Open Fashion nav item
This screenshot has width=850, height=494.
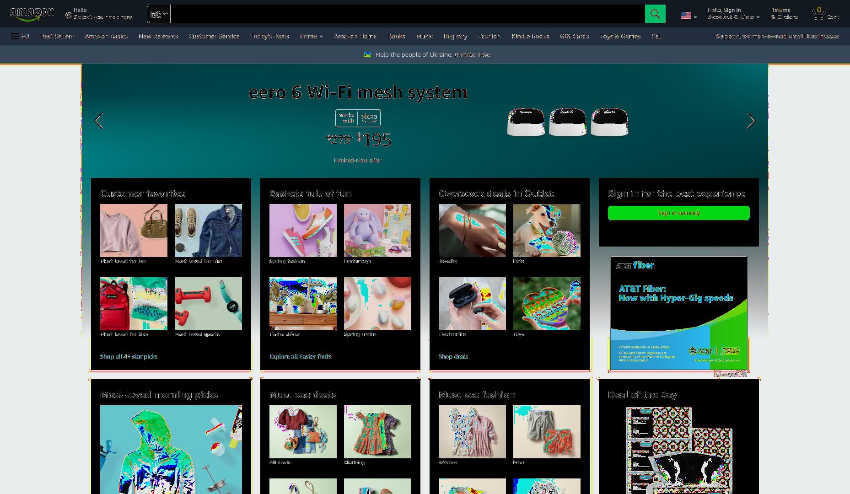pos(490,36)
